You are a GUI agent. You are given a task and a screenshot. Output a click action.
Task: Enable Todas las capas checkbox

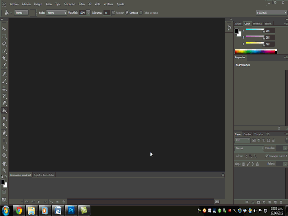click(x=141, y=13)
